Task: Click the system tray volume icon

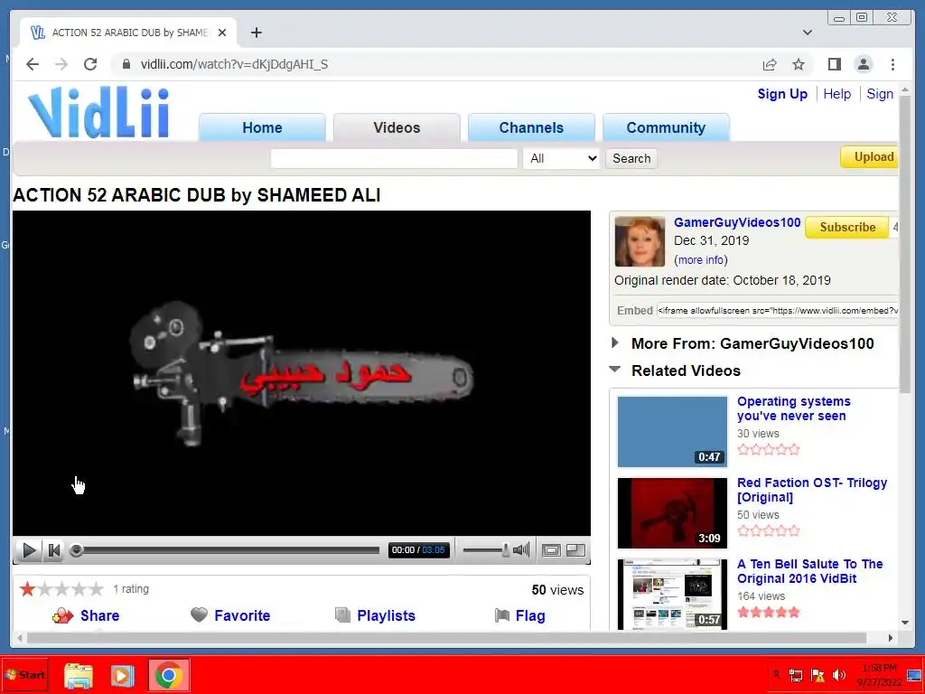Action: tap(838, 675)
